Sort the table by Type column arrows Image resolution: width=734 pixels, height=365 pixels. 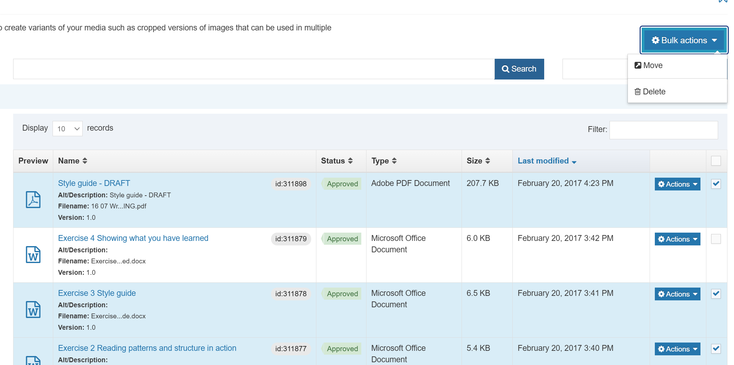[394, 161]
